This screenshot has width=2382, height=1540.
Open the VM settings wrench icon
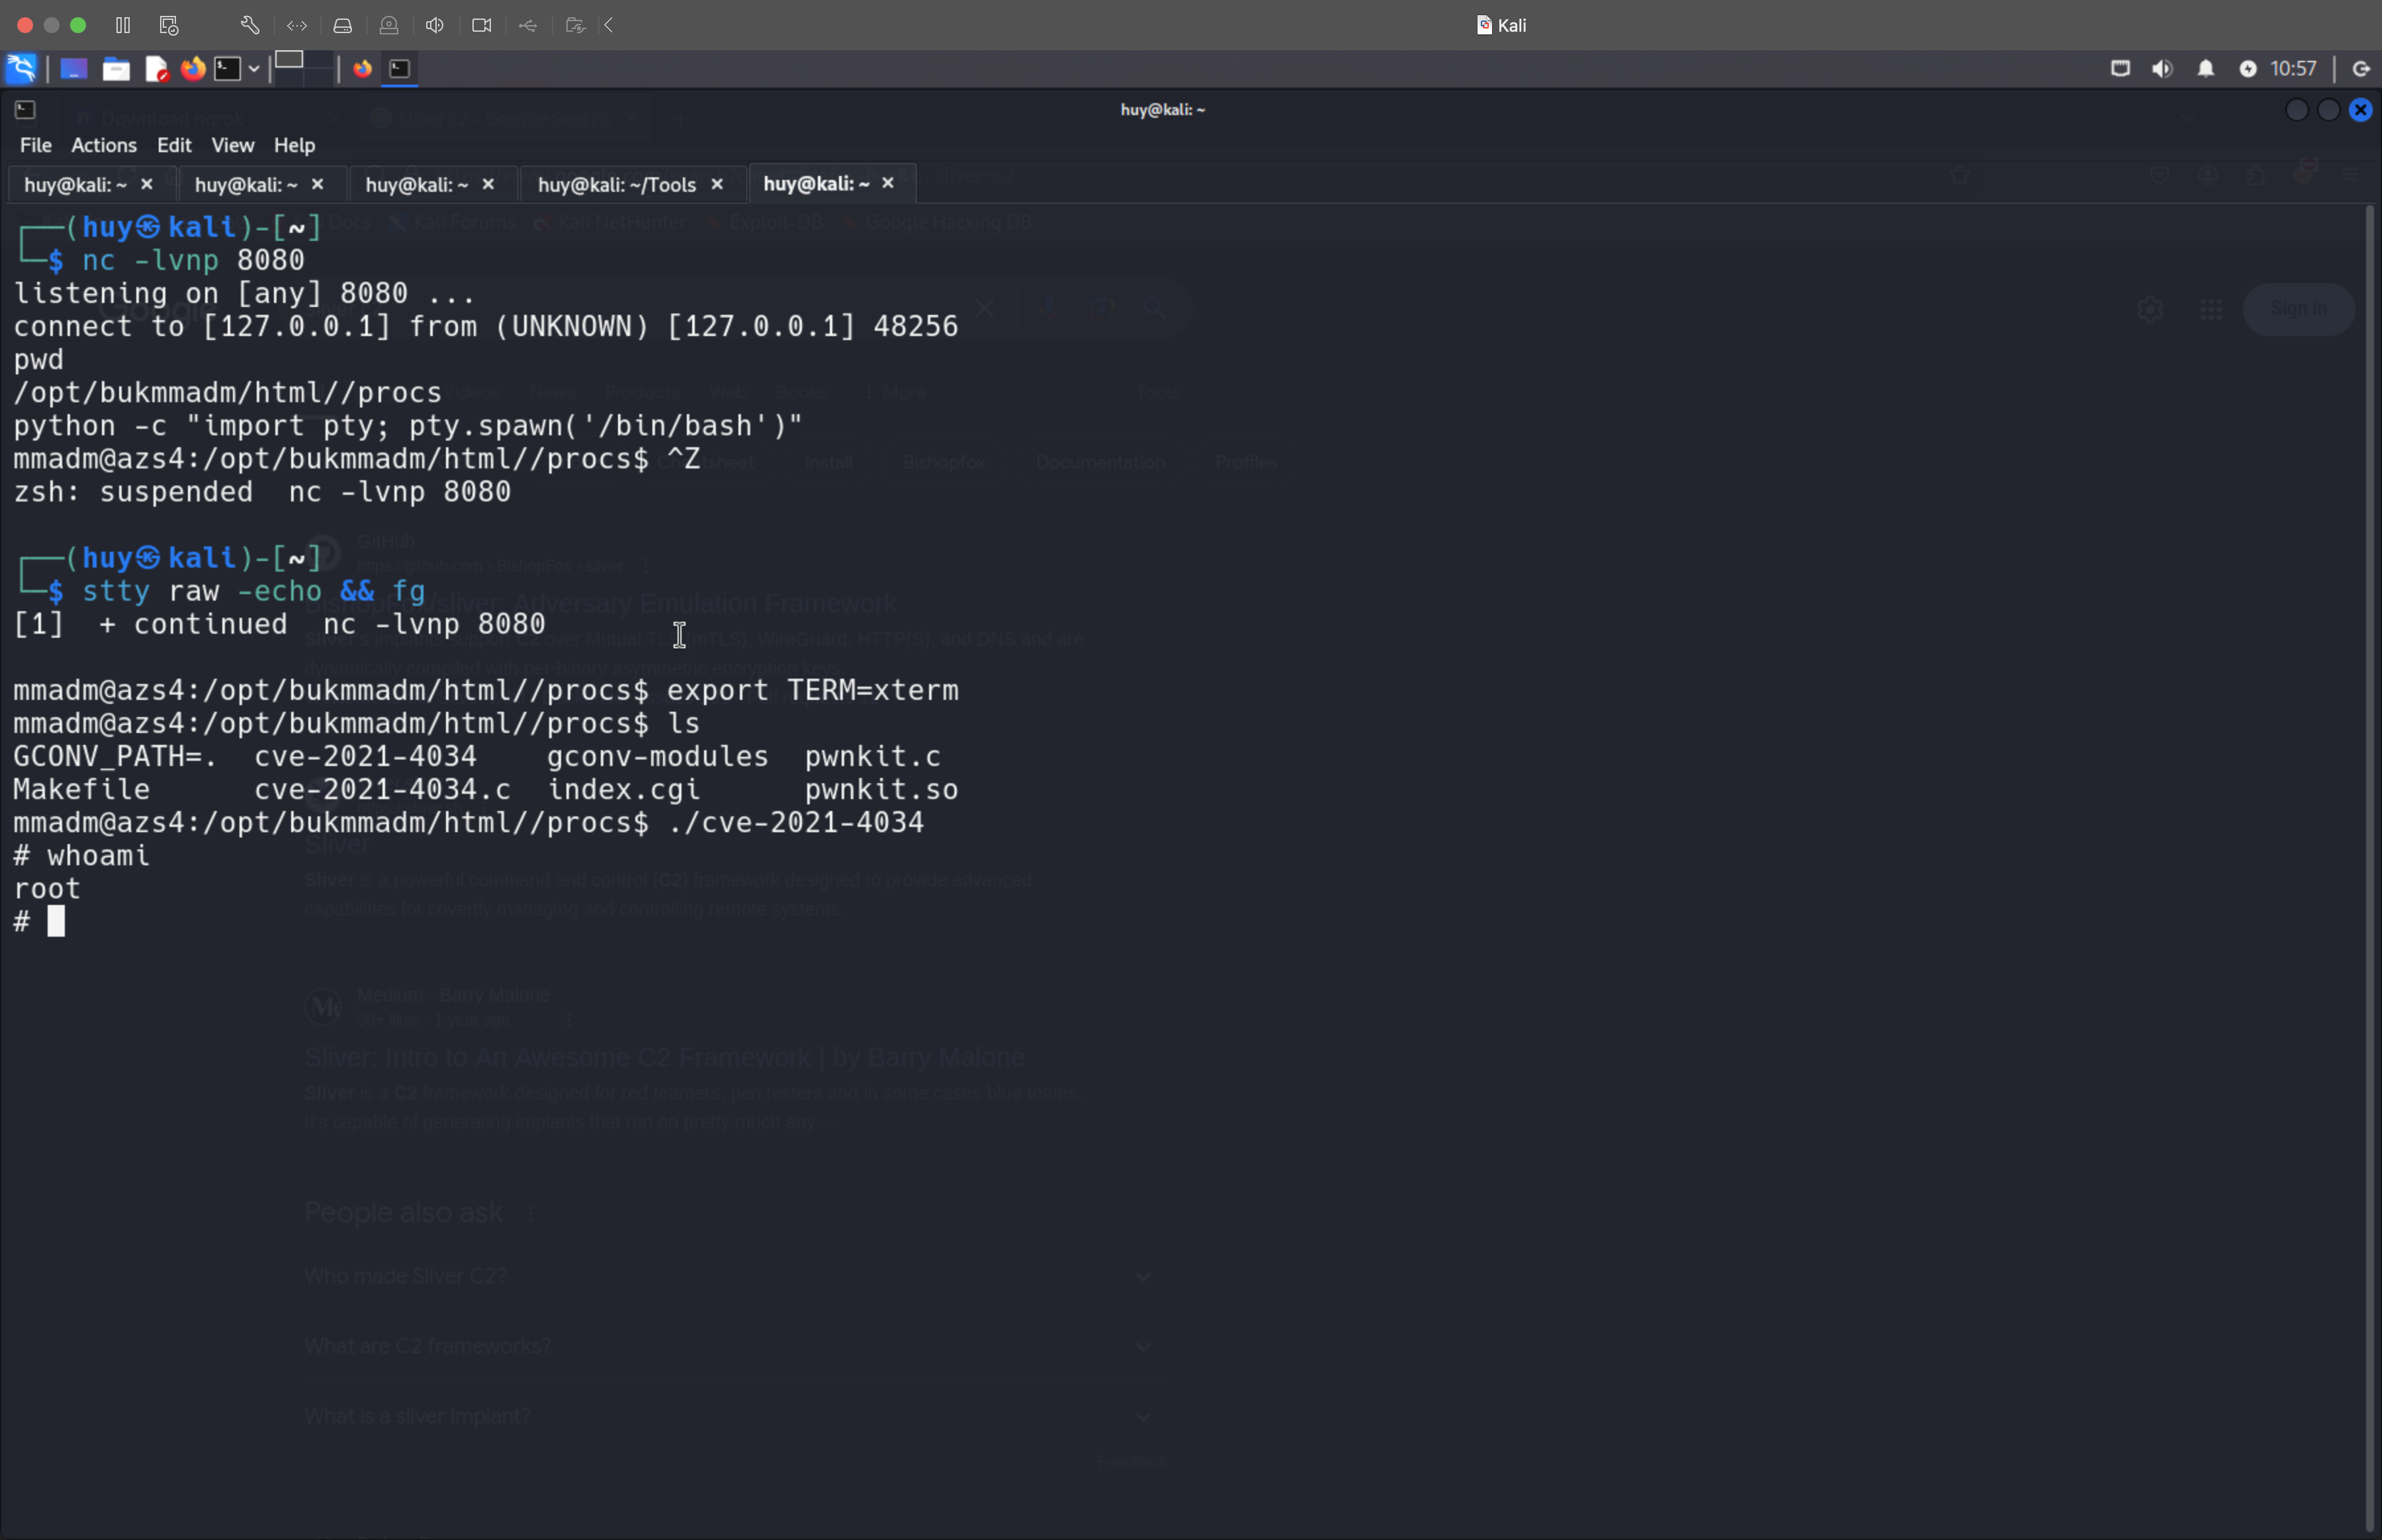click(x=250, y=25)
